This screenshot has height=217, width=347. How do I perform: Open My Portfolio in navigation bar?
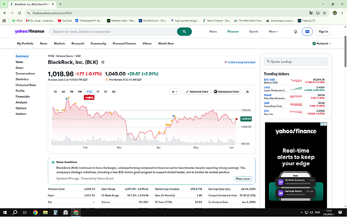point(25,44)
